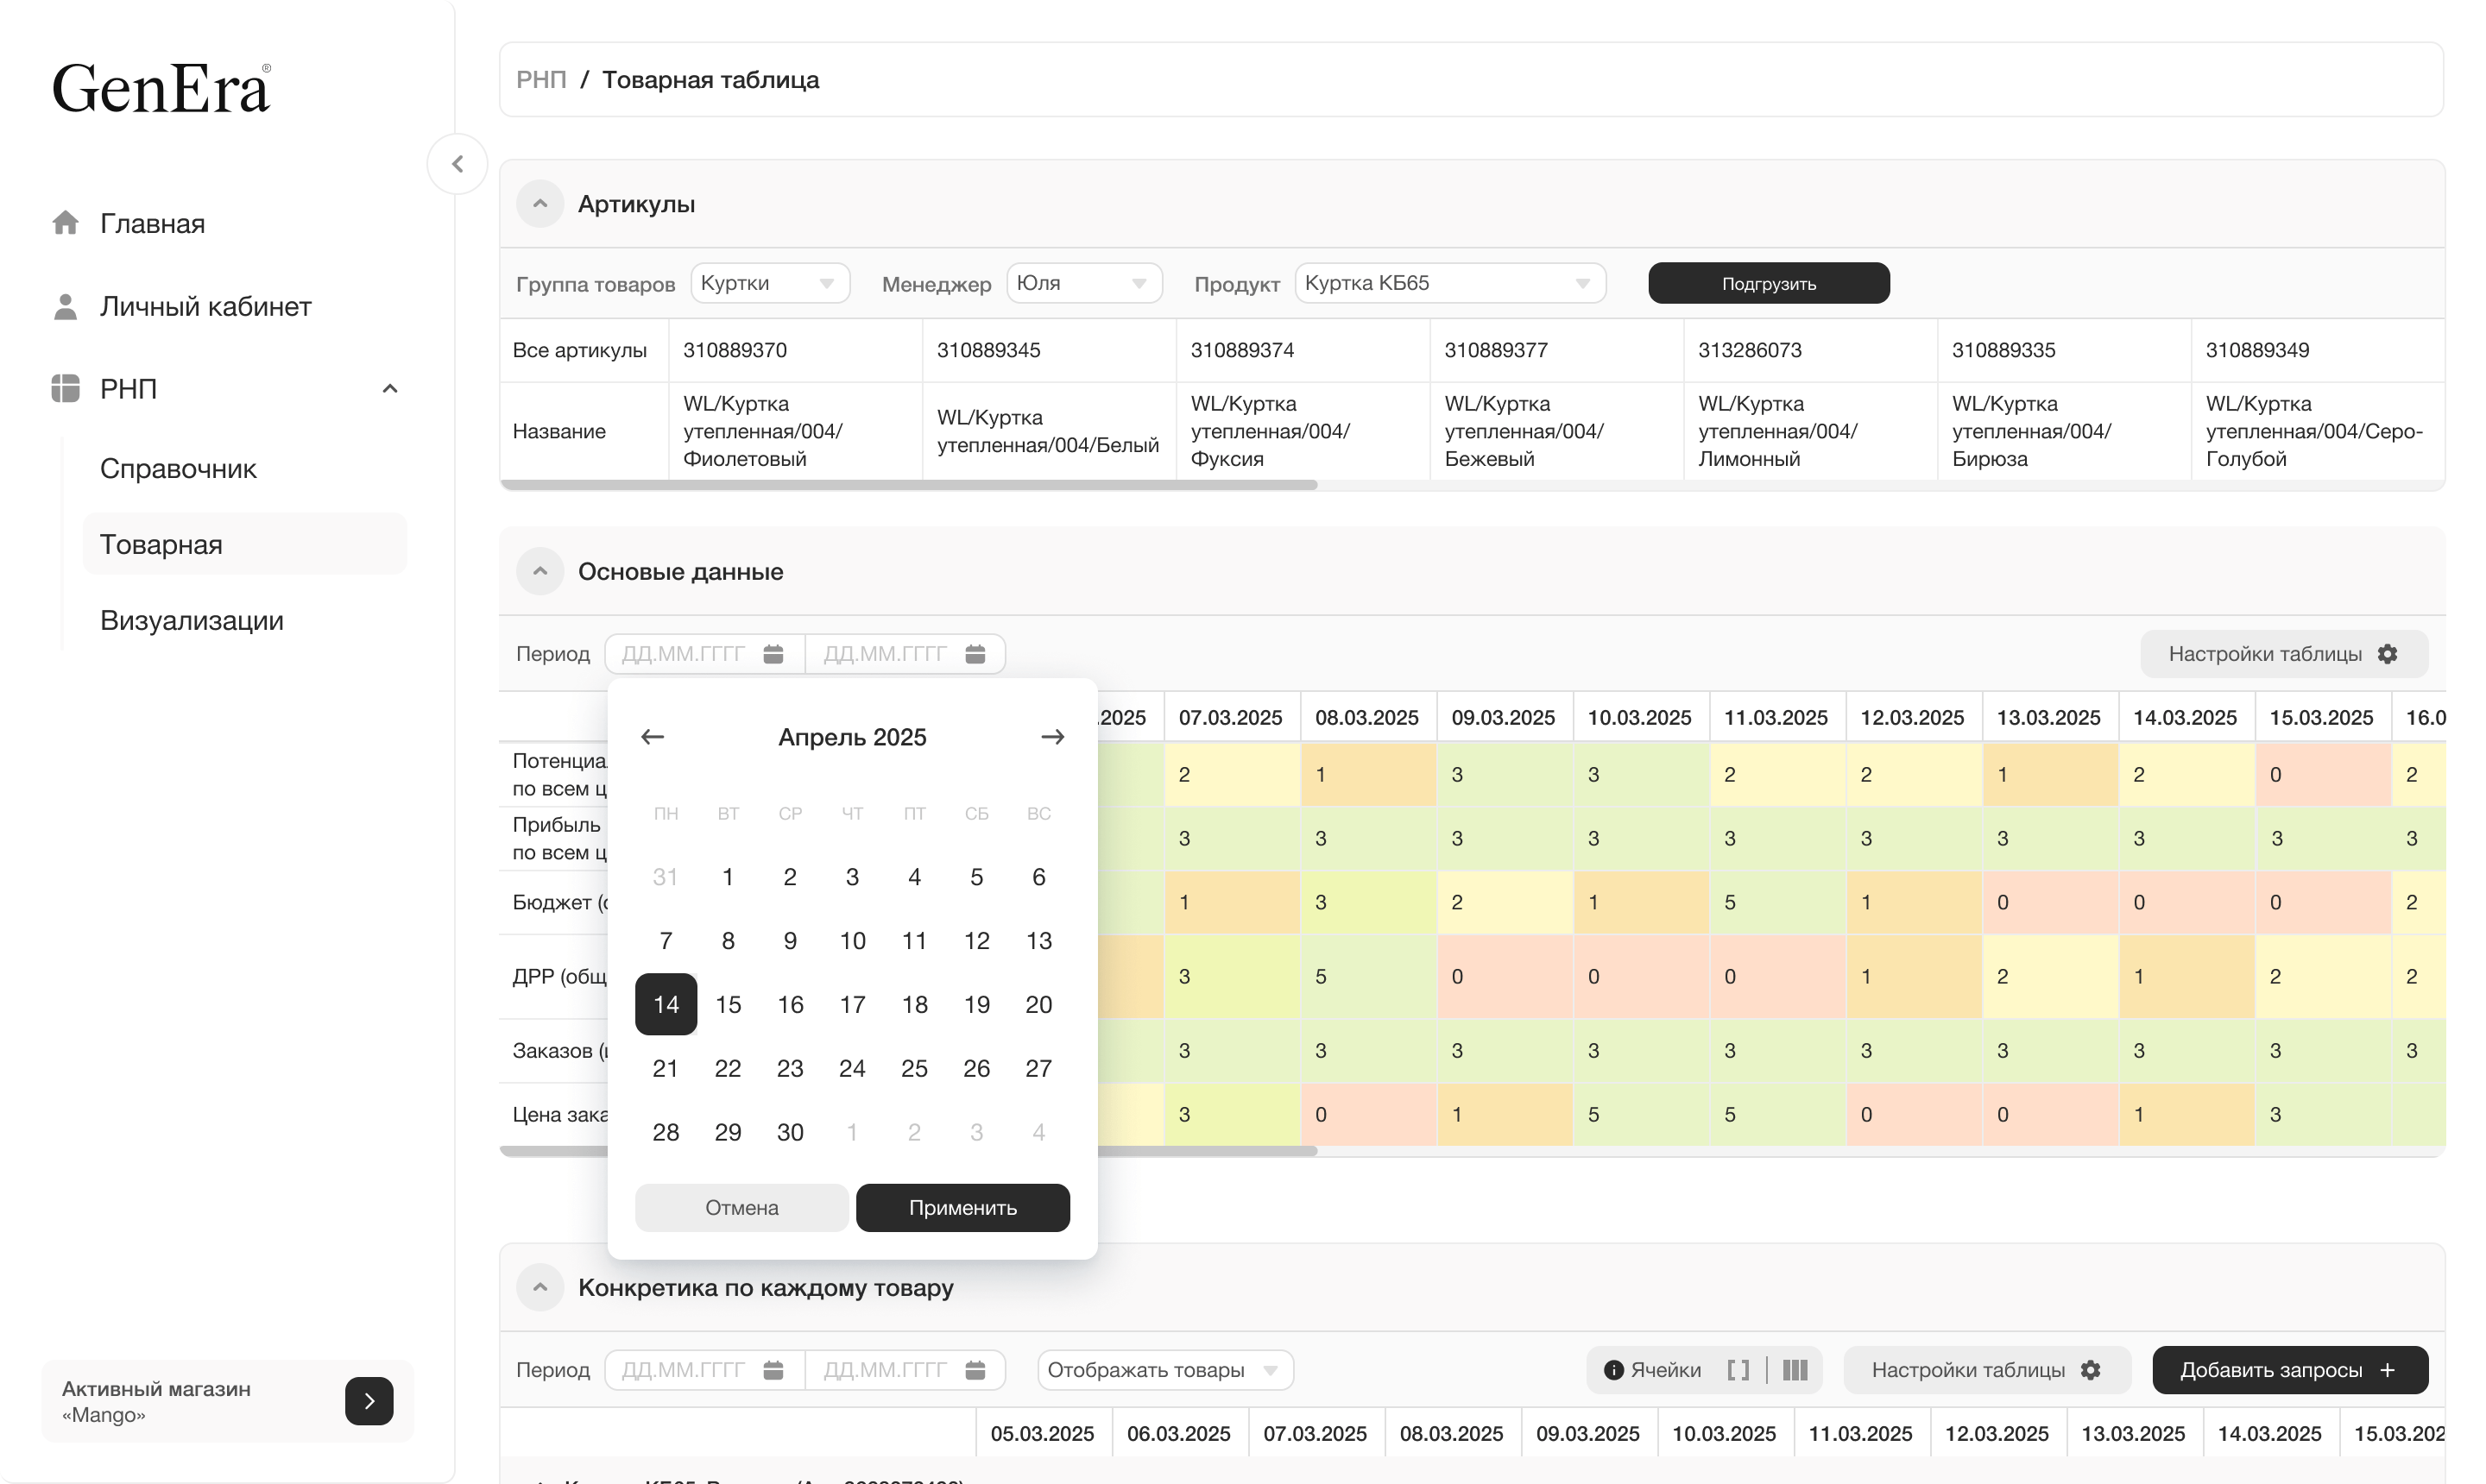
Task: Collapse the sidebar with the left chevron
Action: 457,164
